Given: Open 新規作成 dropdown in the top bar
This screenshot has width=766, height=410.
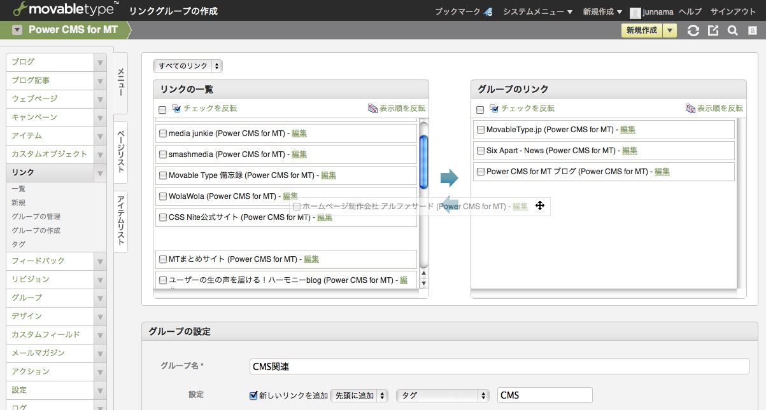Looking at the screenshot, I should (602, 12).
